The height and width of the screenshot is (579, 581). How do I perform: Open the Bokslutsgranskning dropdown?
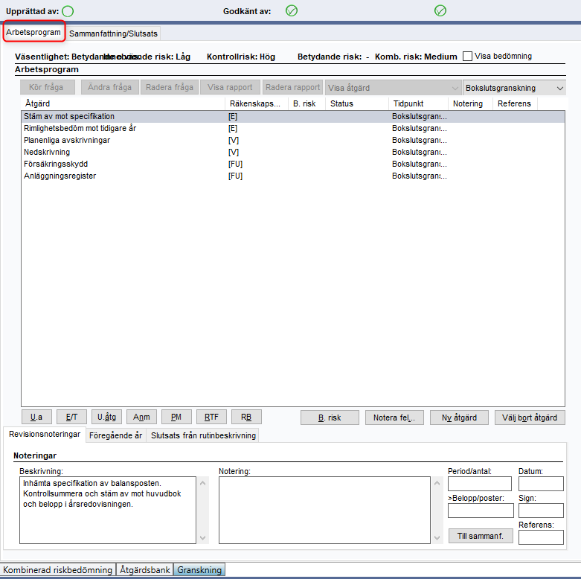pyautogui.click(x=514, y=88)
